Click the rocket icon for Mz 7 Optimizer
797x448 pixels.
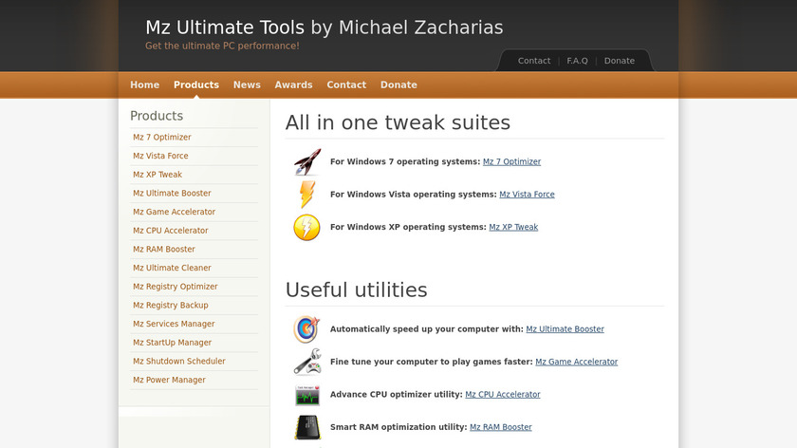click(x=306, y=162)
